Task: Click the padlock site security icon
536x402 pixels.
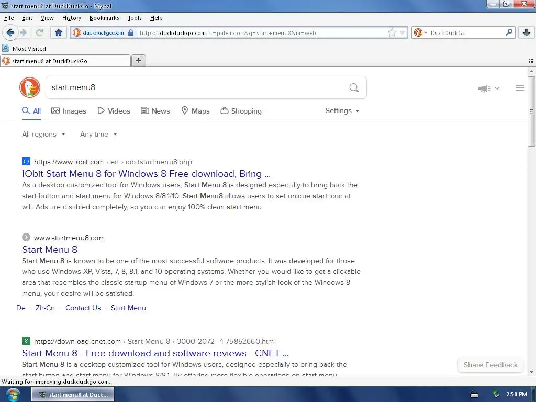Action: pos(130,33)
